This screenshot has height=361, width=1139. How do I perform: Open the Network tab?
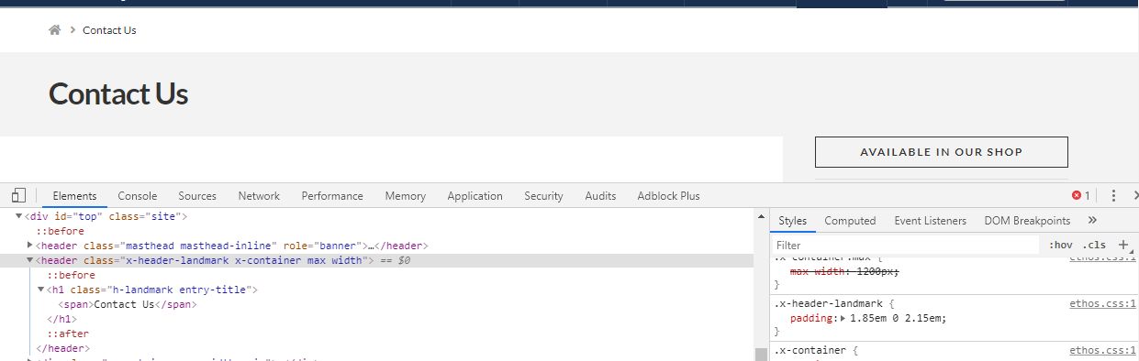point(259,196)
